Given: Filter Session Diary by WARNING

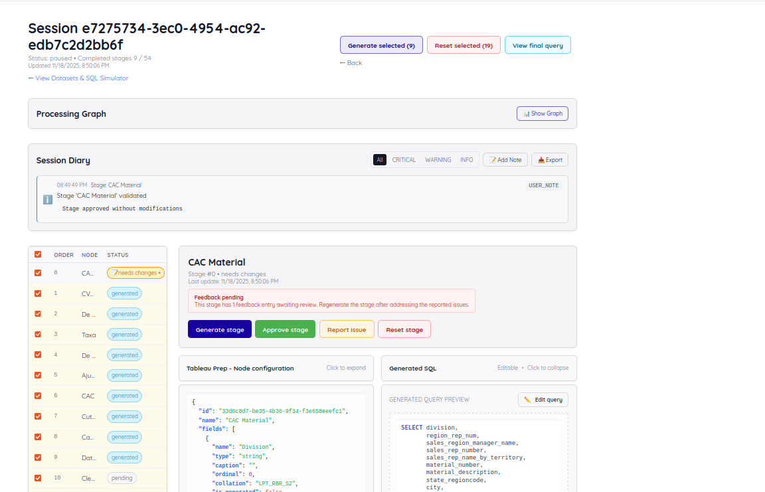Looking at the screenshot, I should coord(438,160).
